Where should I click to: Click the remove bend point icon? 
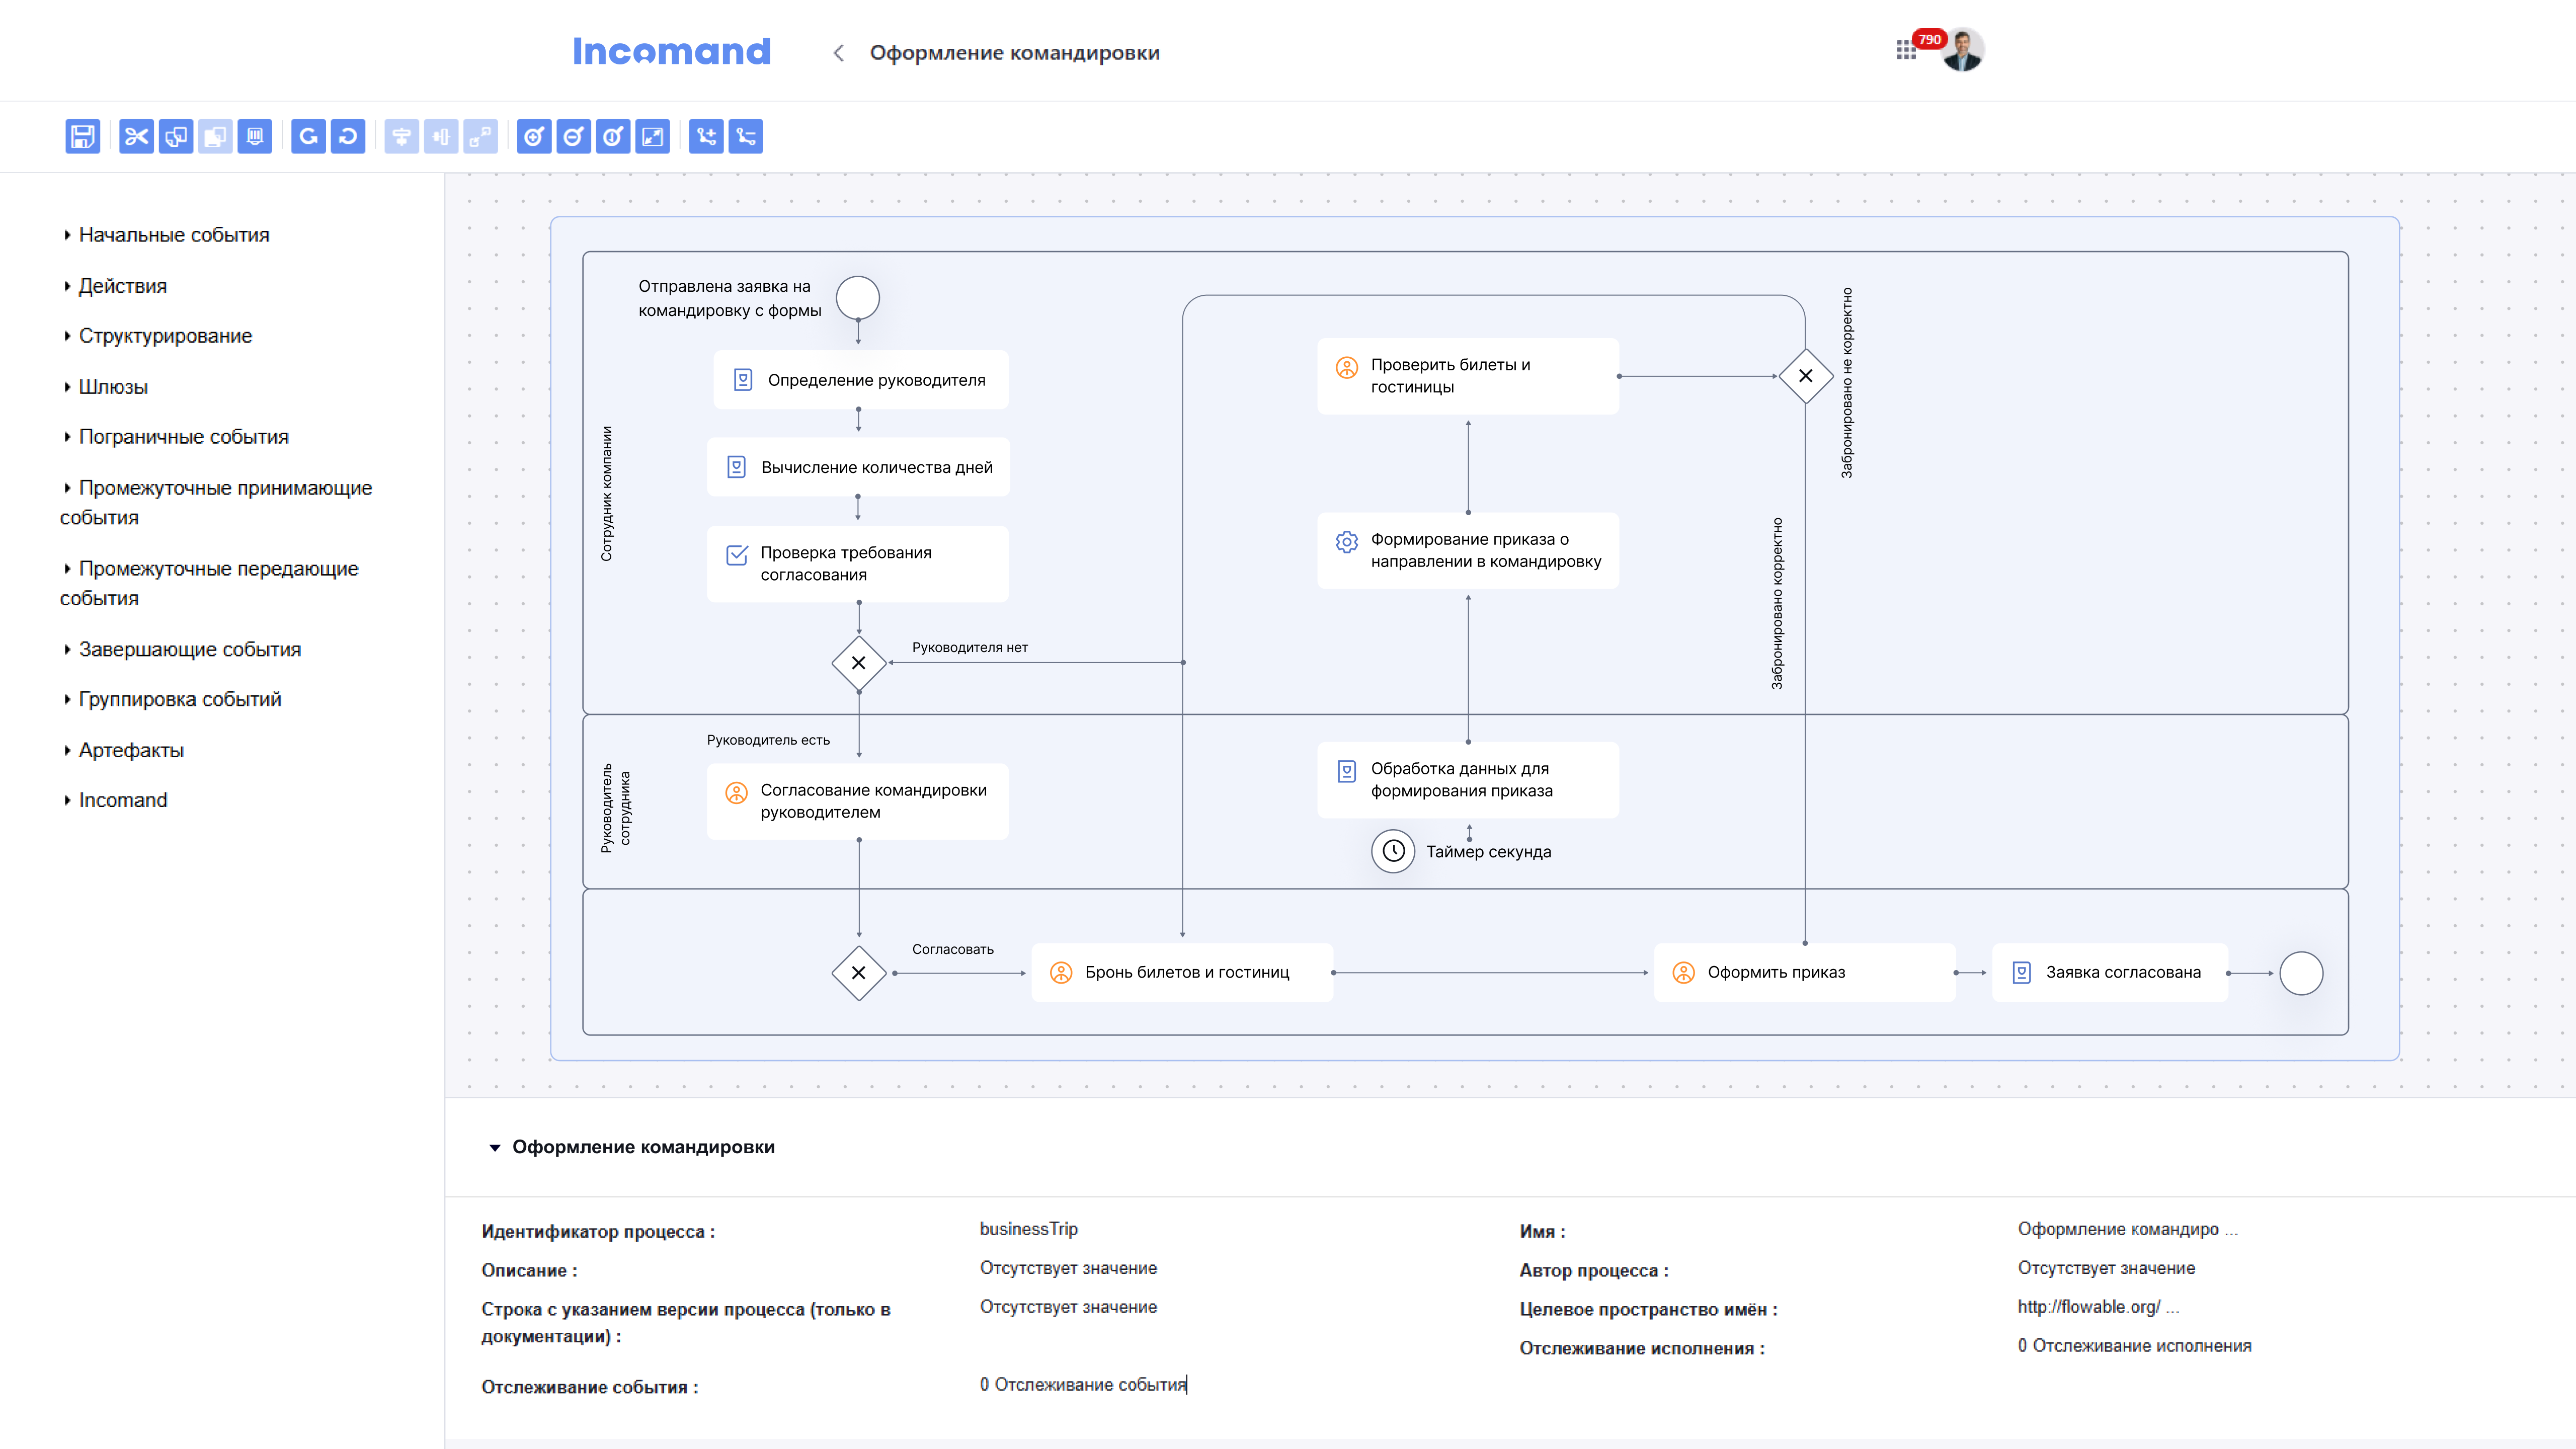click(x=746, y=136)
